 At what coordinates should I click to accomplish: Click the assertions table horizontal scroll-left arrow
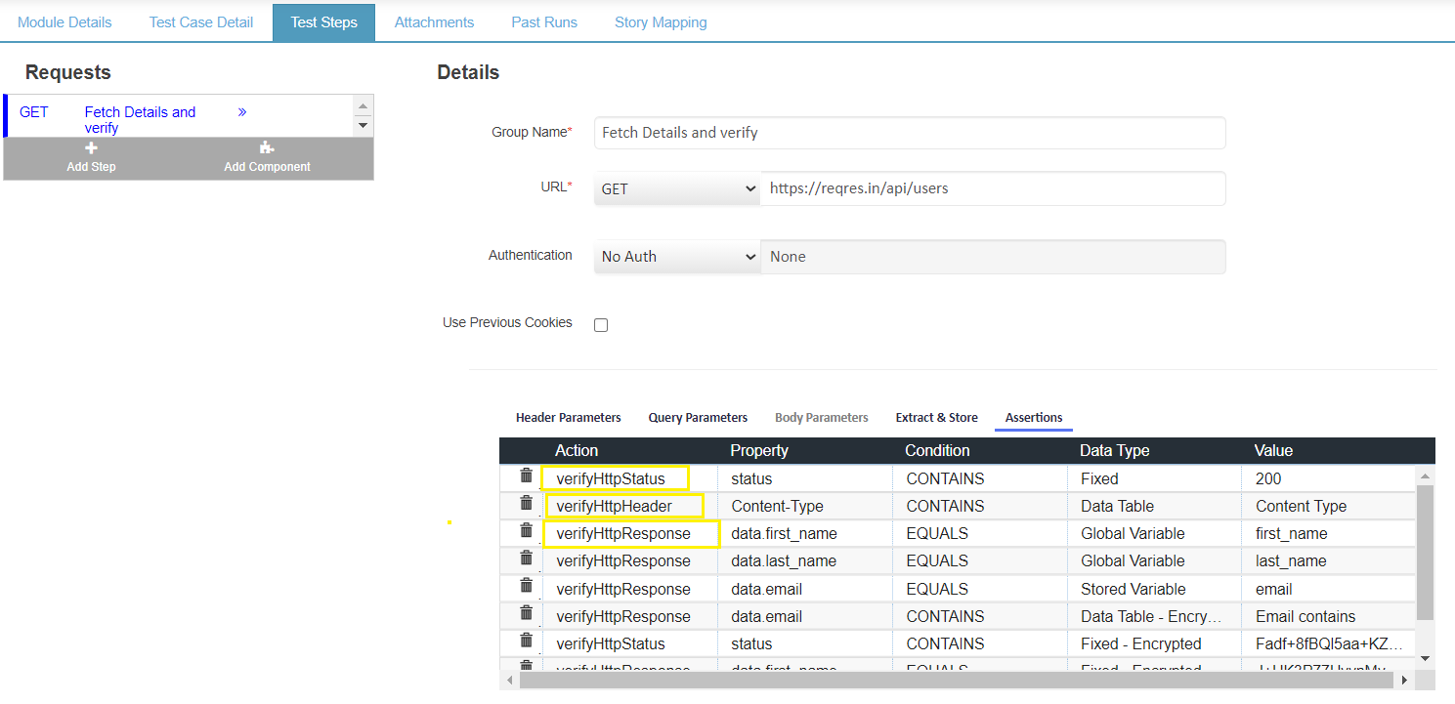point(510,680)
